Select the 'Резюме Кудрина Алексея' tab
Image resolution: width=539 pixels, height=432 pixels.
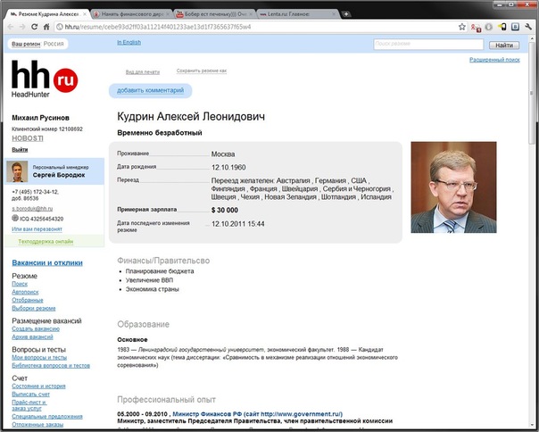48,14
